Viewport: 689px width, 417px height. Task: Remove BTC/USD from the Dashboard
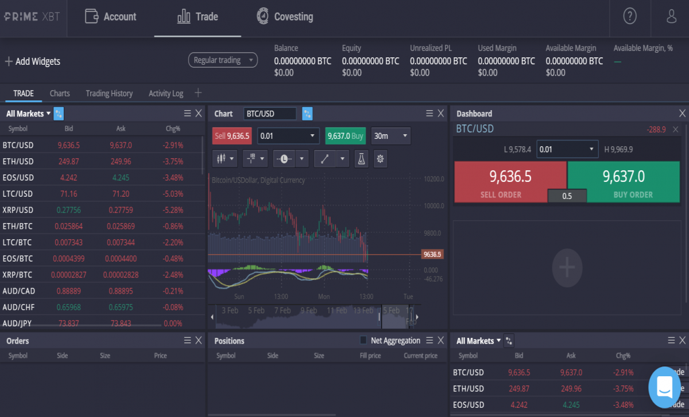pyautogui.click(x=676, y=129)
